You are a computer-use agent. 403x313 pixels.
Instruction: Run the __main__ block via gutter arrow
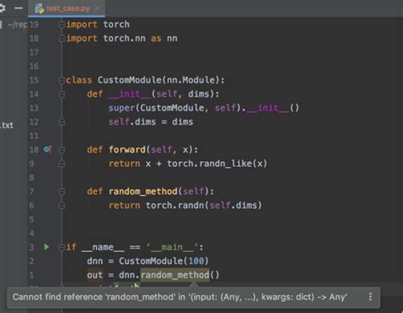point(47,247)
